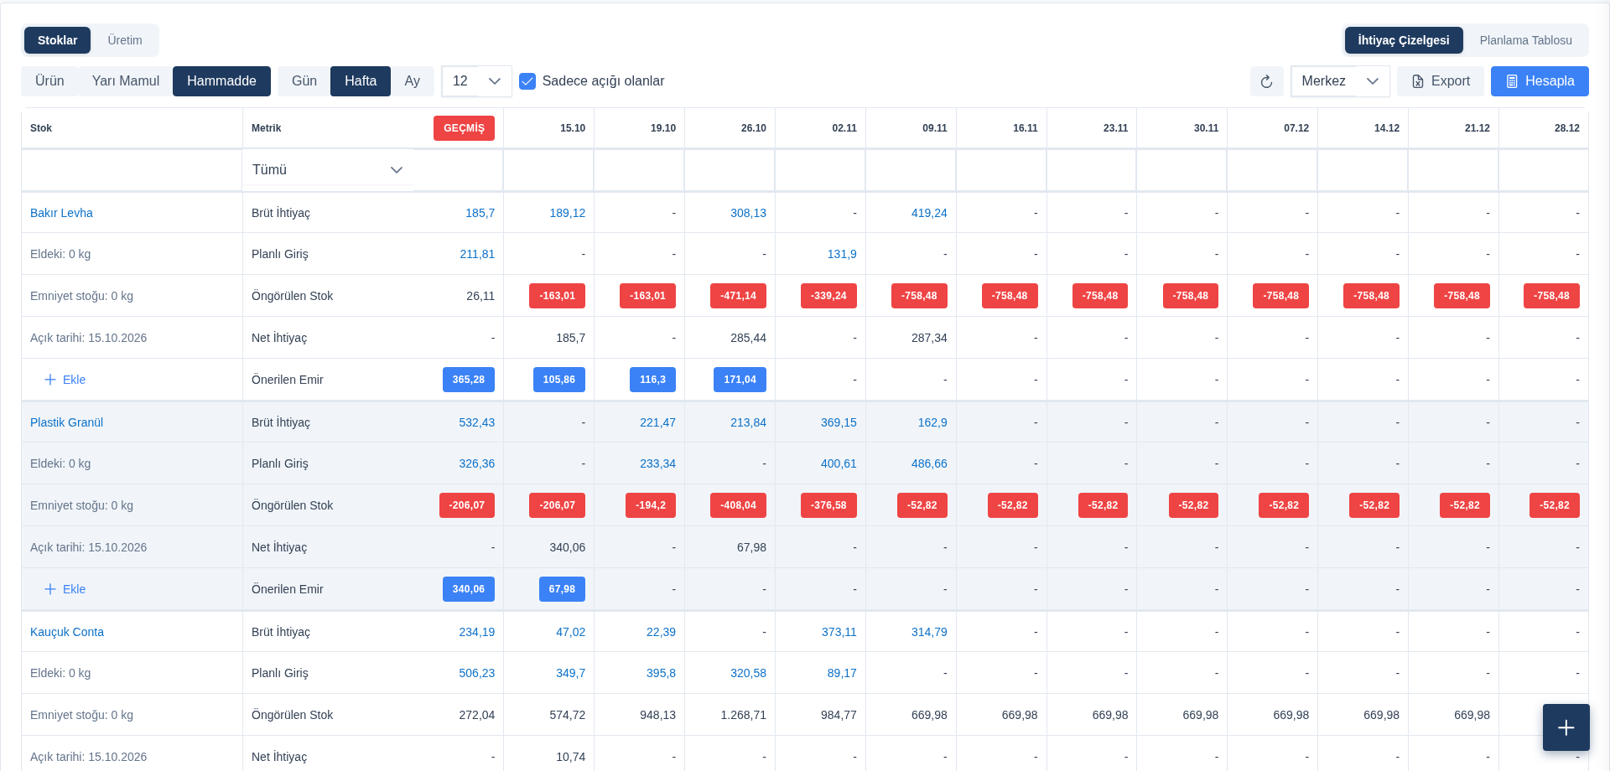Open the period count dropdown showing 12
Screen dimensions: 1610x771
point(476,81)
